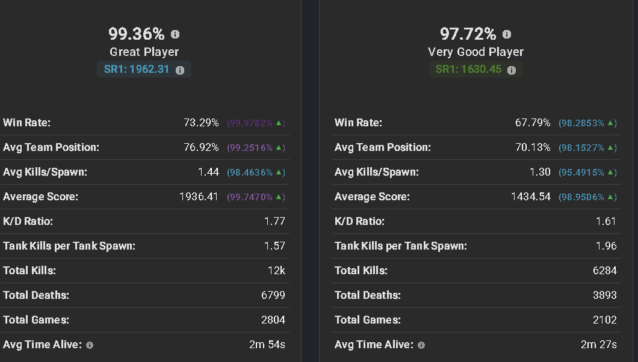Click the 98.4636% Kills/Spawn percentile

[x=249, y=173]
